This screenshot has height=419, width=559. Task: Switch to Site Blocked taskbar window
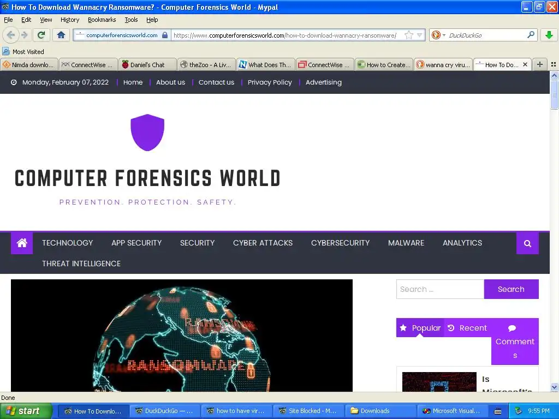(308, 411)
